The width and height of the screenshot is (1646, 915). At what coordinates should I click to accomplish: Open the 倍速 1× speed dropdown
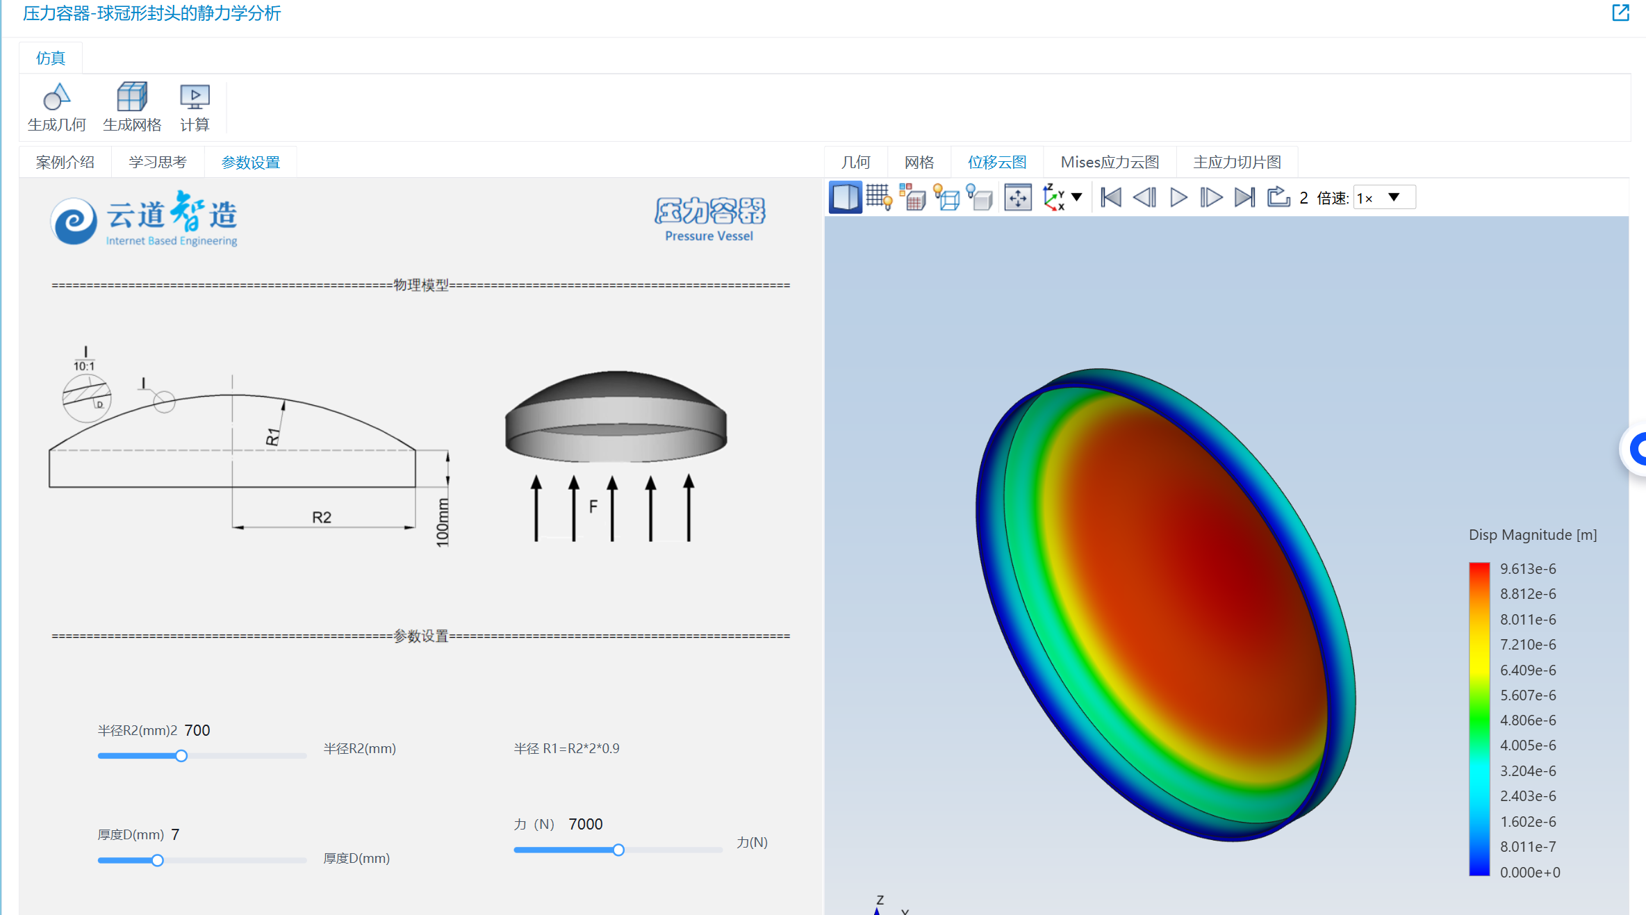pos(1384,198)
